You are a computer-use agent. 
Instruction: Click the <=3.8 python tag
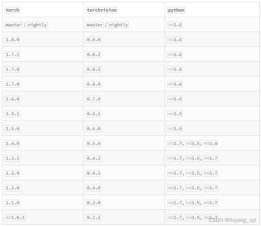coord(211,144)
